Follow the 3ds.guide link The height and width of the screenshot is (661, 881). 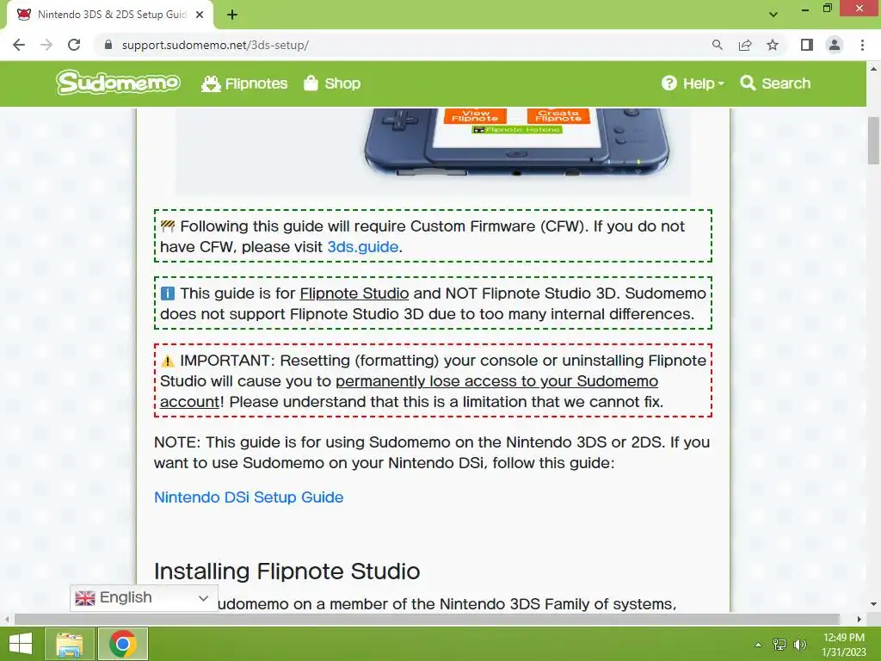pos(363,247)
